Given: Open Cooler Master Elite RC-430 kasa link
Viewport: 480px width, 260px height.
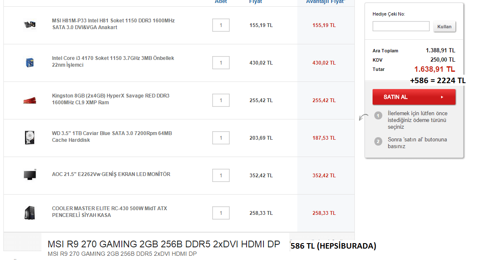Looking at the screenshot, I should click(x=109, y=212).
